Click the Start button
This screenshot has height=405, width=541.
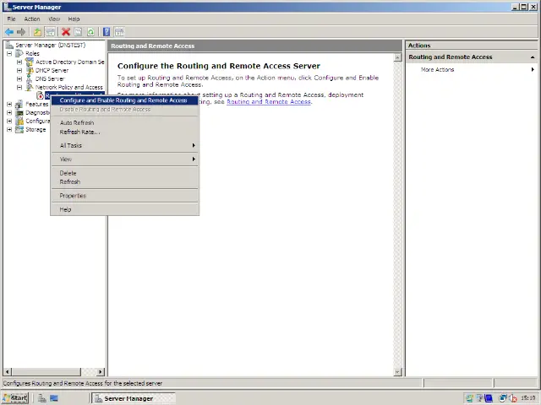15,398
